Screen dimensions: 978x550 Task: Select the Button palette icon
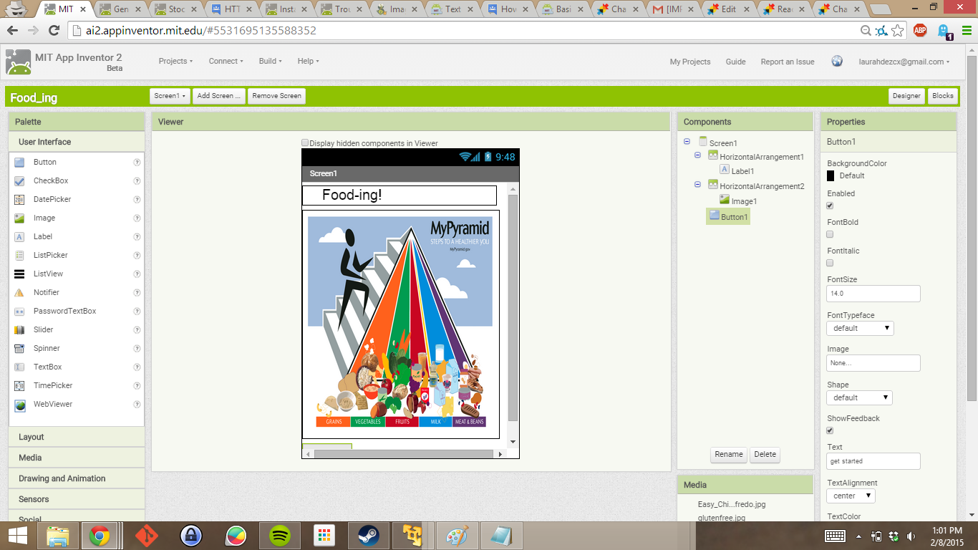tap(19, 163)
